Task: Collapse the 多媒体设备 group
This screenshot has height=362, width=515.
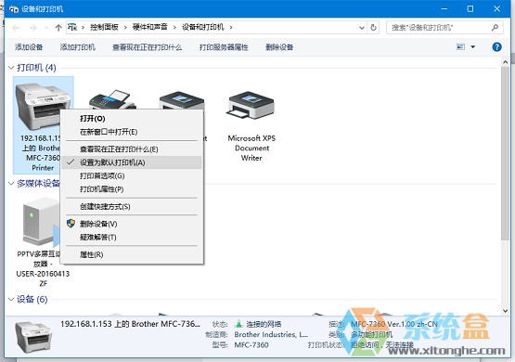Action: point(11,183)
